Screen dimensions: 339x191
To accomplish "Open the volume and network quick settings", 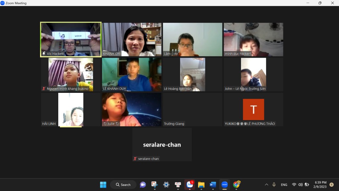I will (x=300, y=185).
